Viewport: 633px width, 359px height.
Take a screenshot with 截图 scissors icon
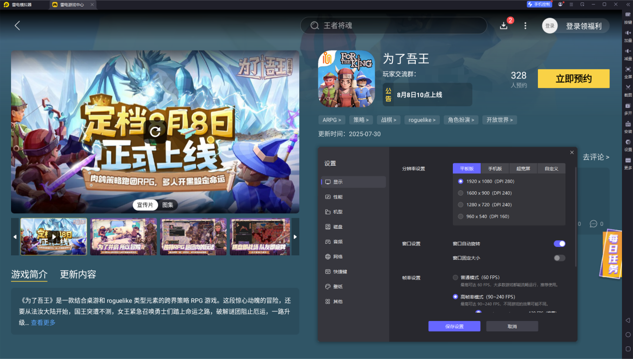(627, 87)
